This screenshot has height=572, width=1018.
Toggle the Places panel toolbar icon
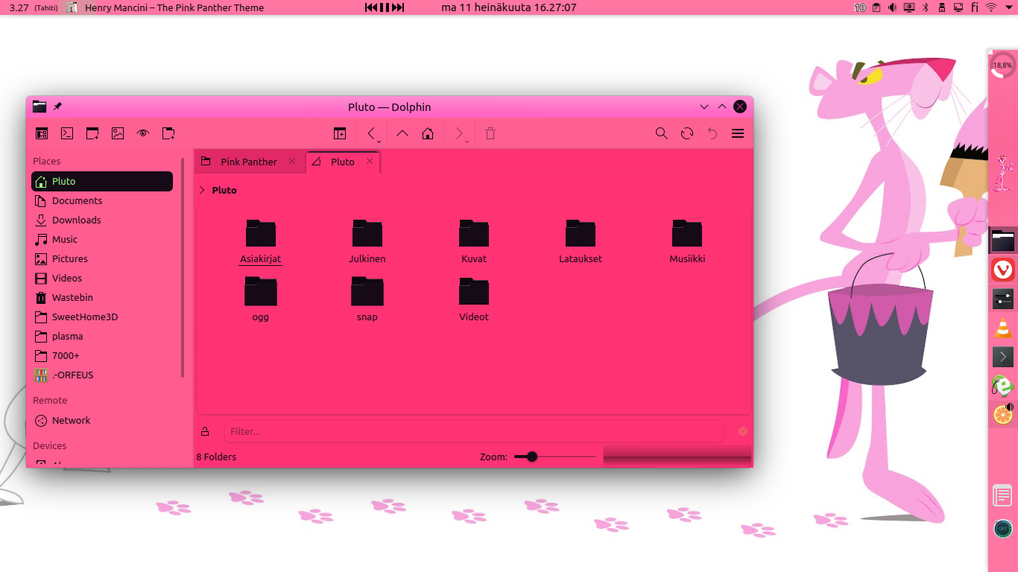coord(42,134)
